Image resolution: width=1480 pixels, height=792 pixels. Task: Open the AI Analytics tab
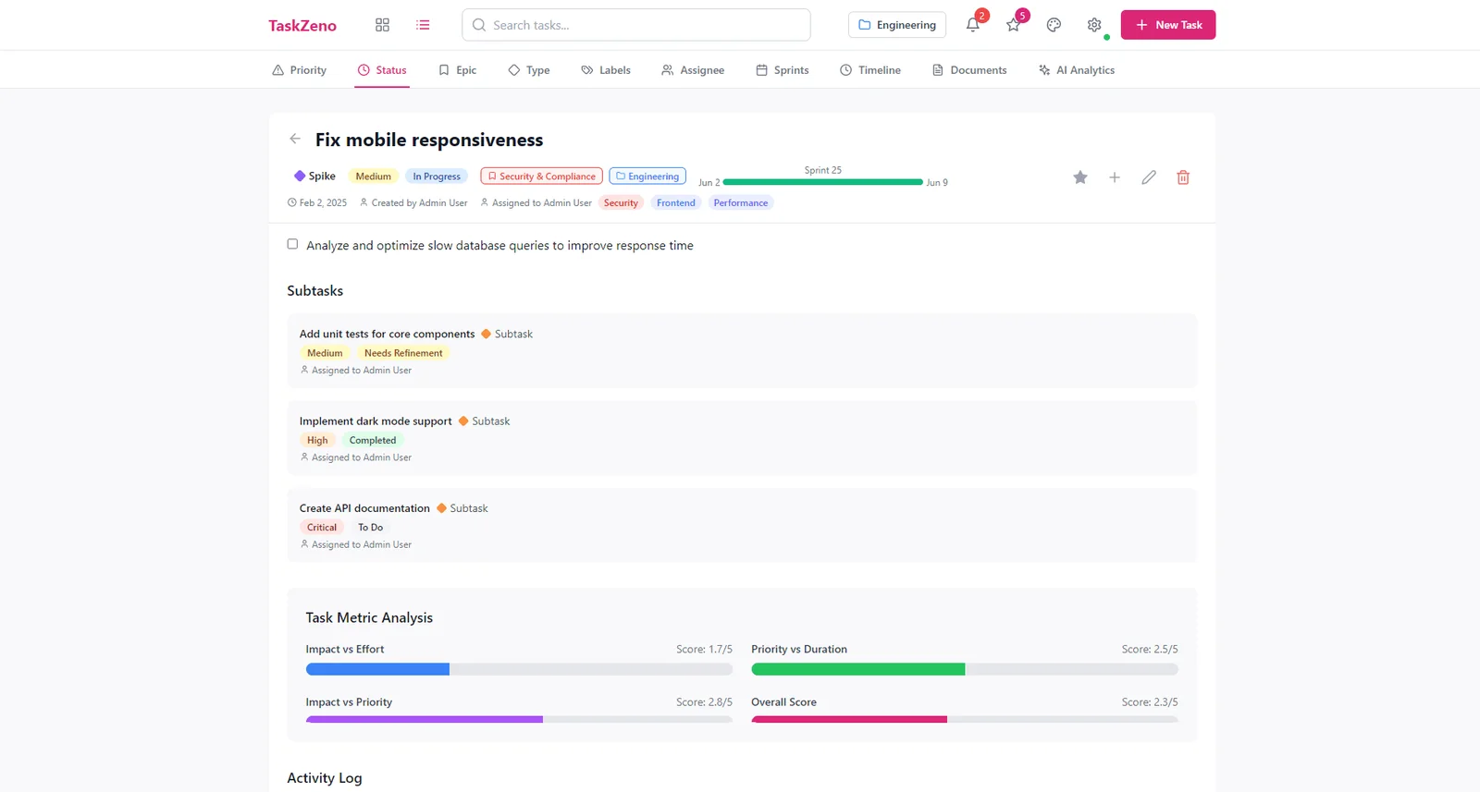pyautogui.click(x=1077, y=70)
